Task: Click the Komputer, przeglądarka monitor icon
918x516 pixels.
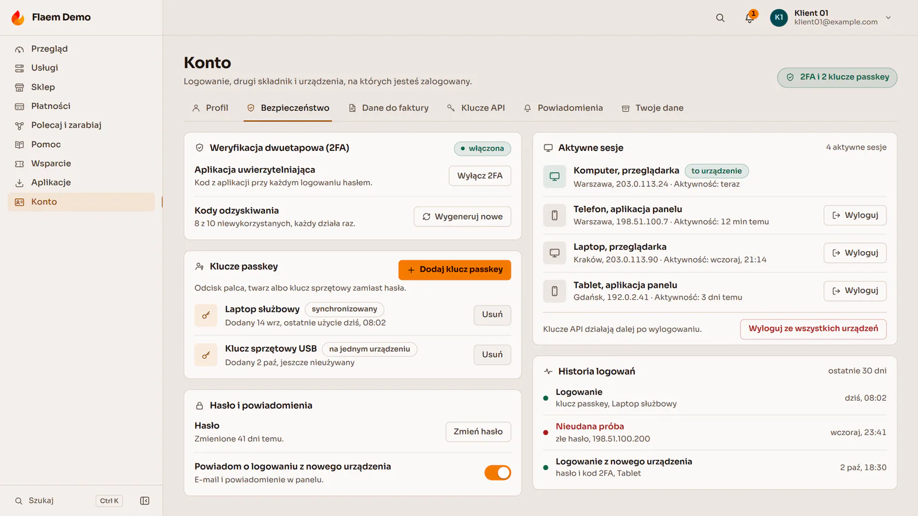Action: (555, 177)
